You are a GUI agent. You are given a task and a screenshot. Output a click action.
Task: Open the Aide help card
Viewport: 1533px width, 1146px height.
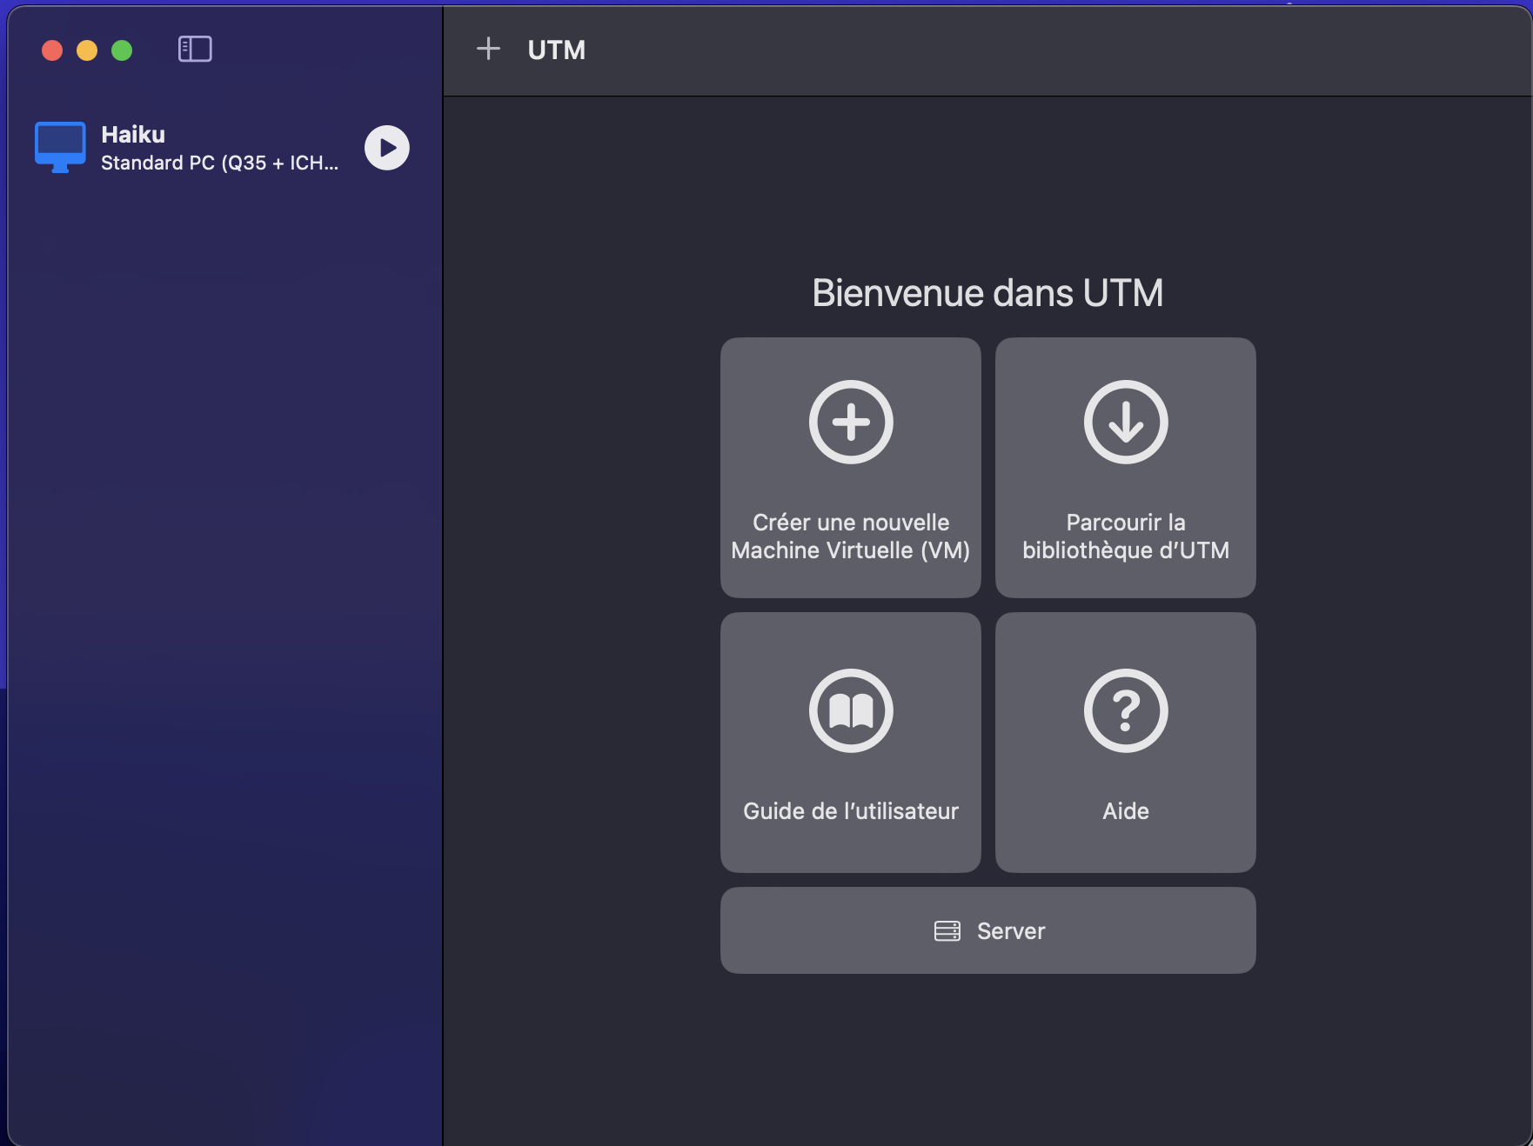[x=1126, y=743]
